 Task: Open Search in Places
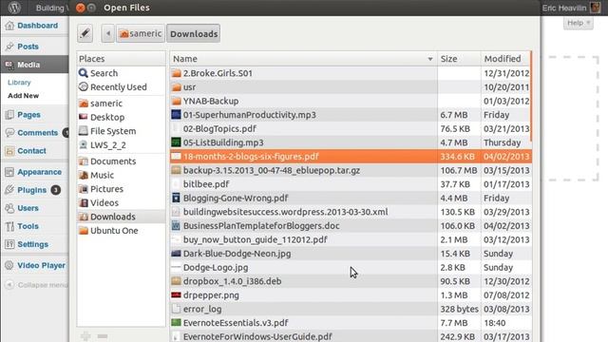point(121,73)
